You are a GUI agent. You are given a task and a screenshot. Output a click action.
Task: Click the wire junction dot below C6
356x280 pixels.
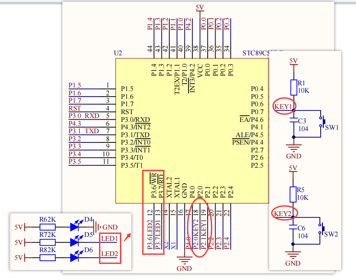(x=293, y=244)
